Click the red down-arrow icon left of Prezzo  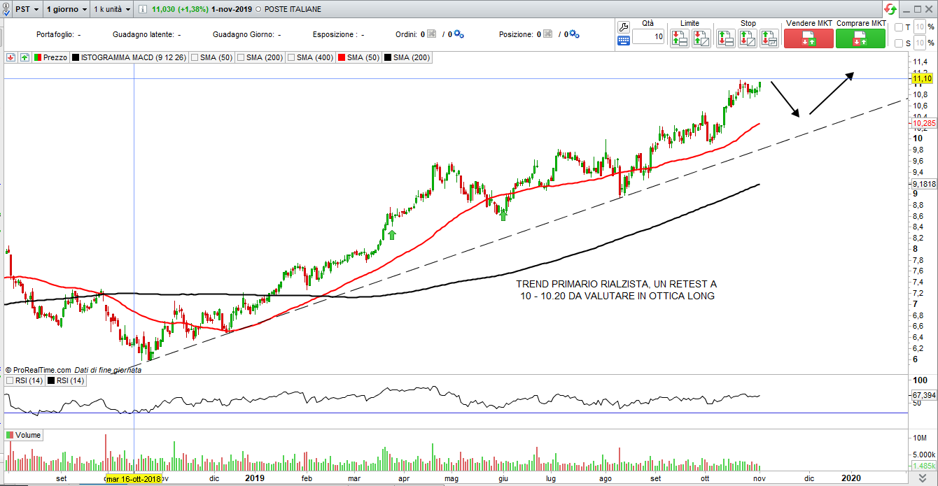[11, 57]
